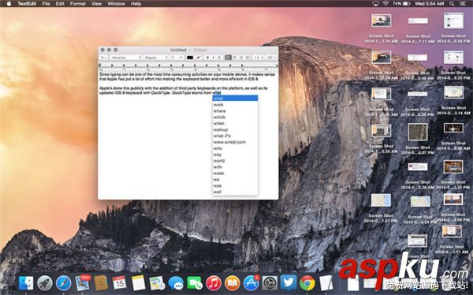The image size is (473, 295).
Task: Open the paragraph styles dropdown
Action: point(104,58)
